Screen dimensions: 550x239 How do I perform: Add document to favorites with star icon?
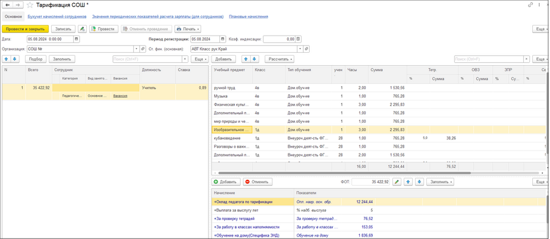pyautogui.click(x=30, y=5)
